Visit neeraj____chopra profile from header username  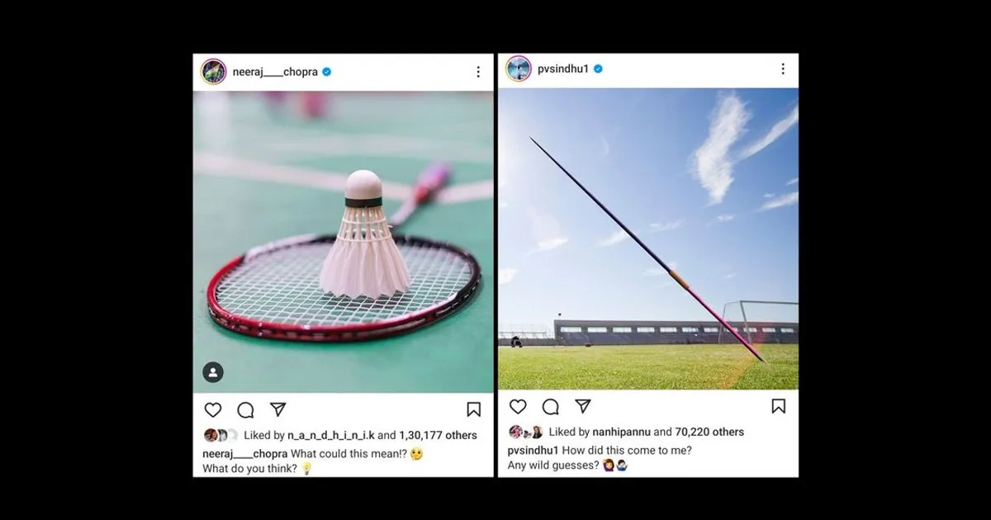tap(276, 72)
